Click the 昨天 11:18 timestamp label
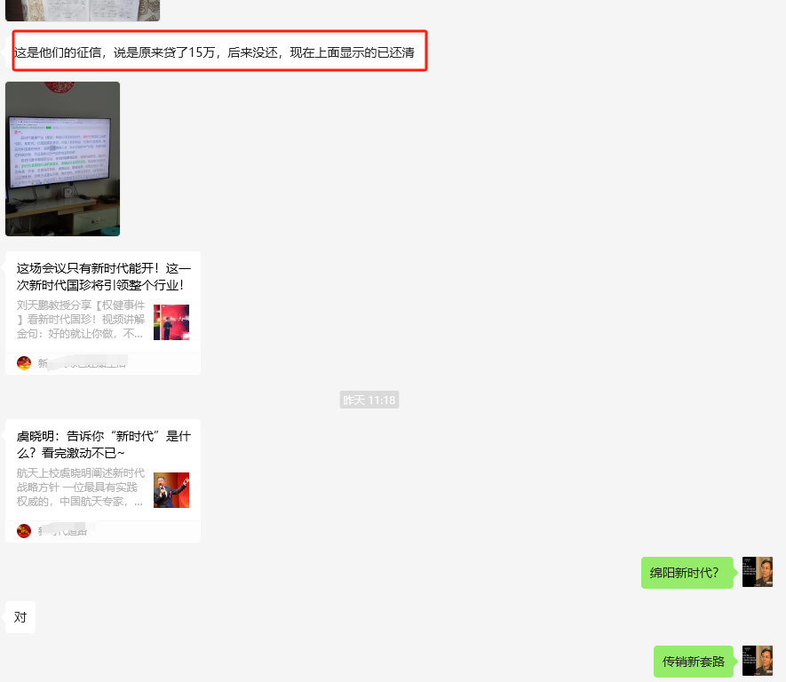Viewport: 786px width, 682px height. [369, 400]
